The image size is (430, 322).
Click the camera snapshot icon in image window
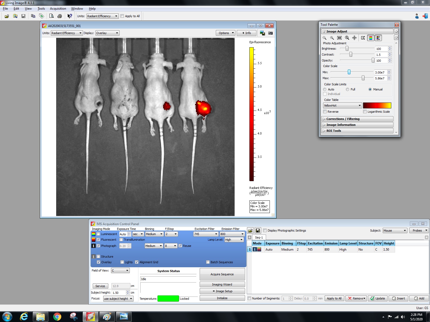(x=270, y=33)
